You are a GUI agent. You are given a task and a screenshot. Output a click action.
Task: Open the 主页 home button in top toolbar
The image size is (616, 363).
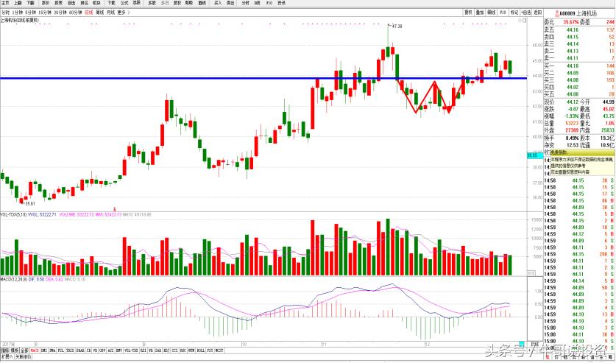coord(5,3)
